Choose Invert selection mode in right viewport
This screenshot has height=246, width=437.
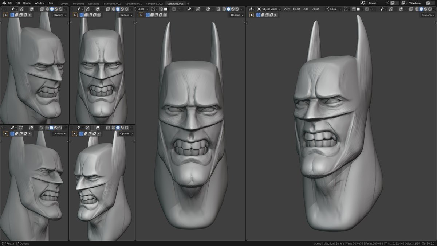tap(271, 15)
